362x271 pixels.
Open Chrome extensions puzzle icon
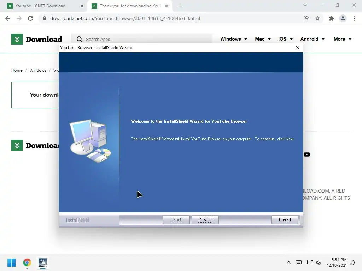click(x=331, y=18)
